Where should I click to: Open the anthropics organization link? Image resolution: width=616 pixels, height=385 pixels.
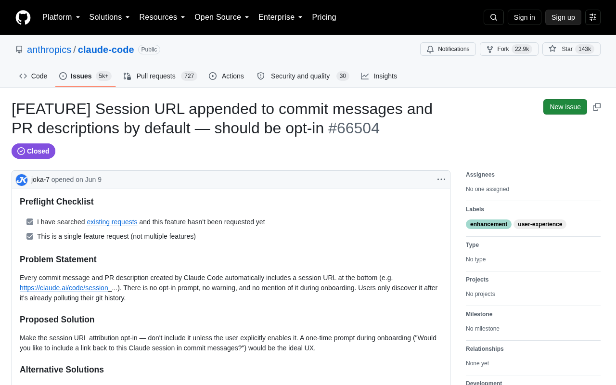pos(49,50)
